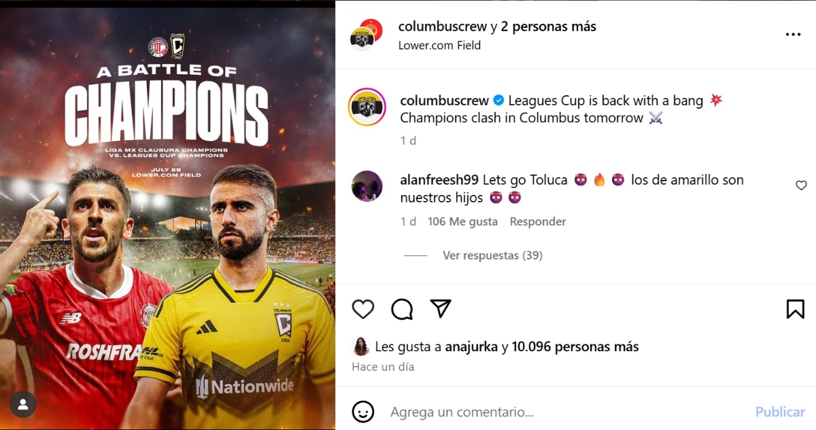Like alanfreesh99's comment with the small heart
The image size is (816, 430).
click(x=801, y=185)
